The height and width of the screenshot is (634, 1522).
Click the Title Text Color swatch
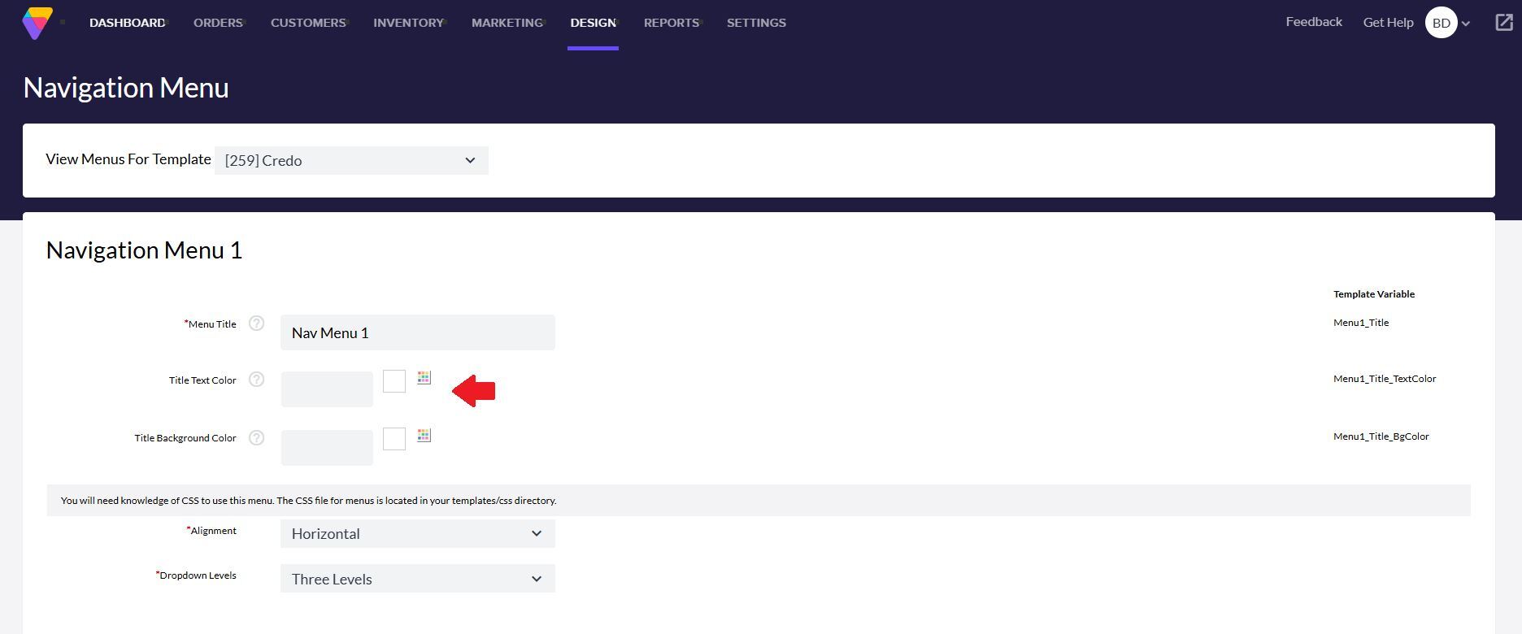(x=394, y=381)
